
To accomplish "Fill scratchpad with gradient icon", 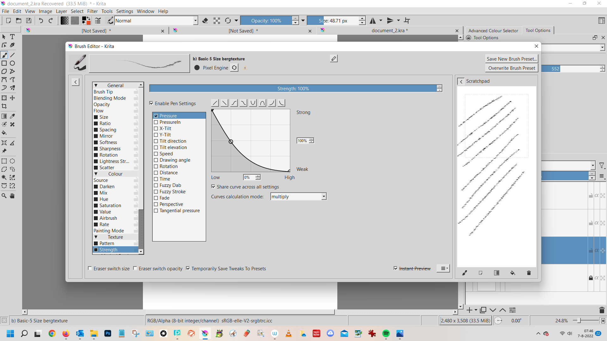I will point(496,273).
